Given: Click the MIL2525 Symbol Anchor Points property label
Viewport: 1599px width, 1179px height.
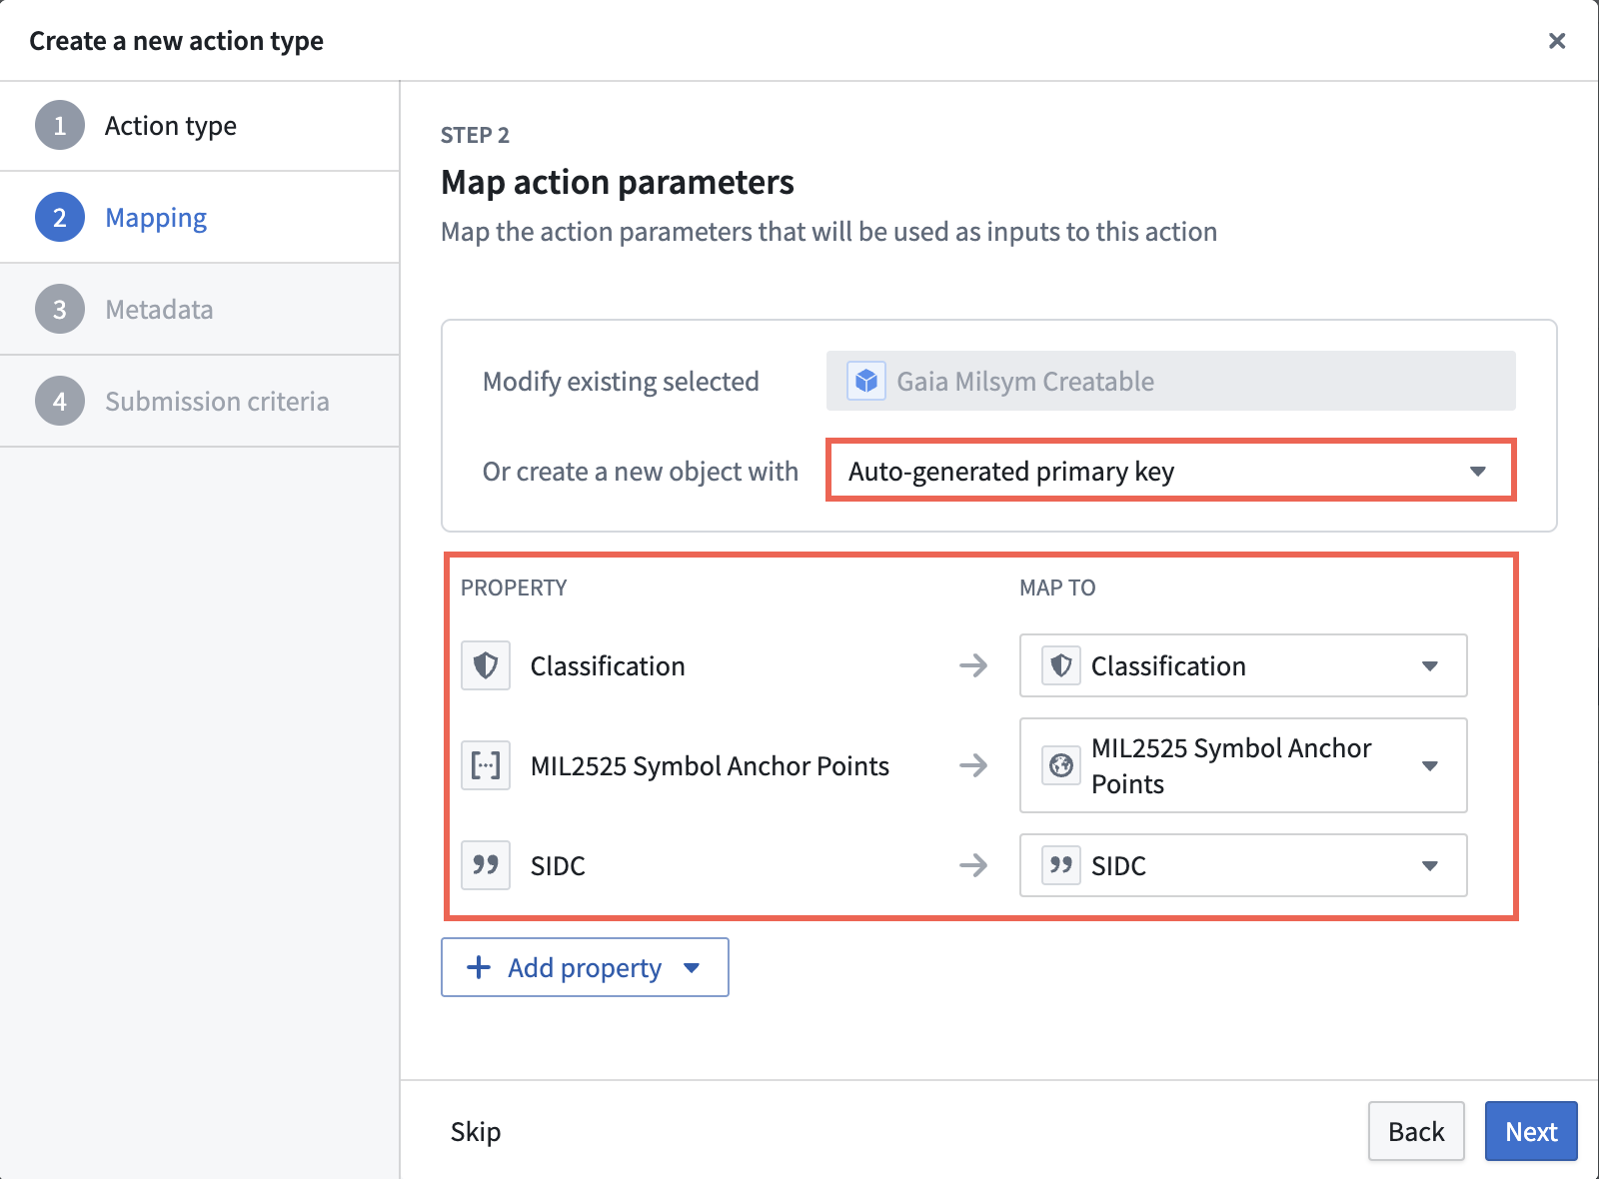Looking at the screenshot, I should click(710, 765).
